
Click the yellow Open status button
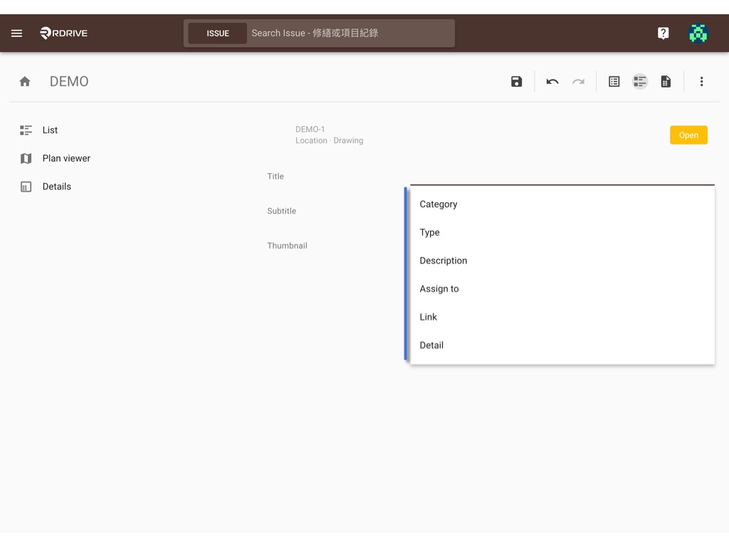point(688,135)
